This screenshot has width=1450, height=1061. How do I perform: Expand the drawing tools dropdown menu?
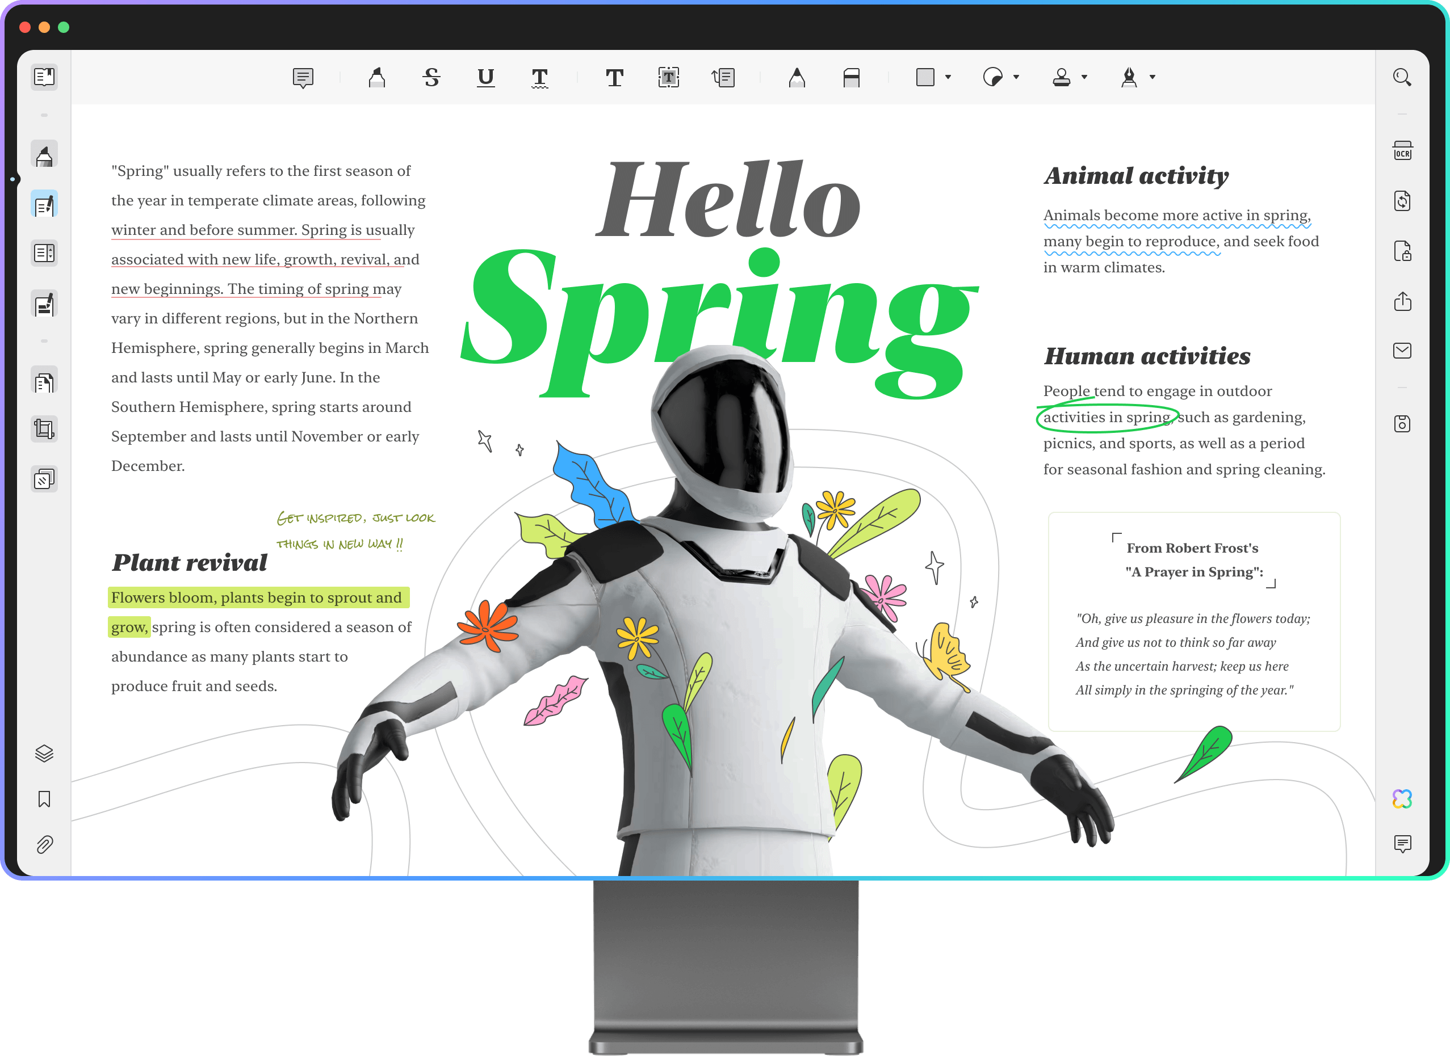pyautogui.click(x=1154, y=77)
